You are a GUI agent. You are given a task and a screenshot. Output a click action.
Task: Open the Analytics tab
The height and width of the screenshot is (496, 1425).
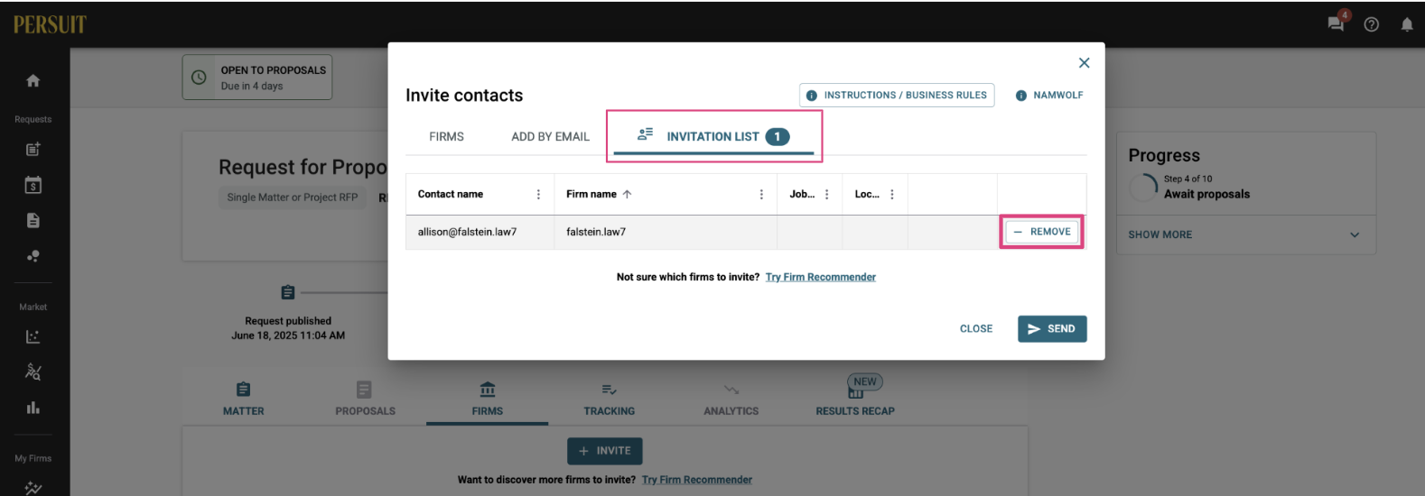pos(731,400)
